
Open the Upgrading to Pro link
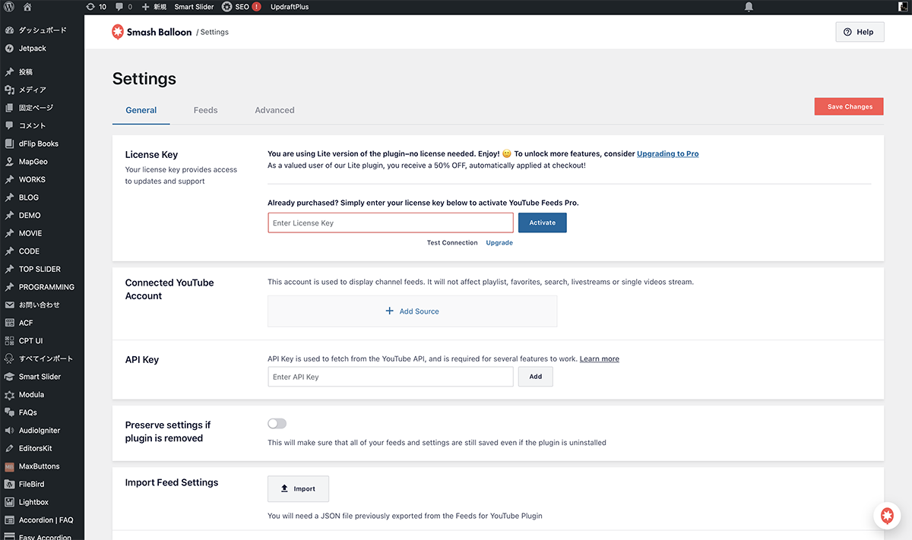click(667, 153)
